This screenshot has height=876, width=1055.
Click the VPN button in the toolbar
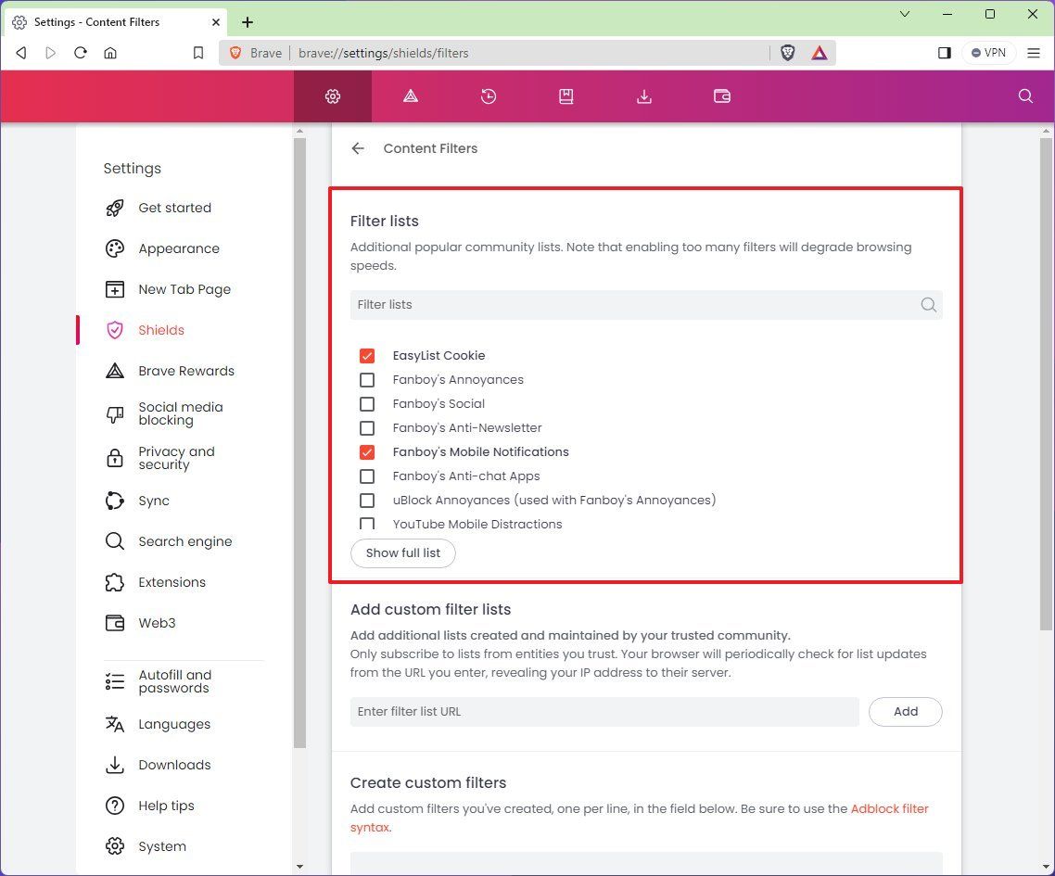point(988,53)
